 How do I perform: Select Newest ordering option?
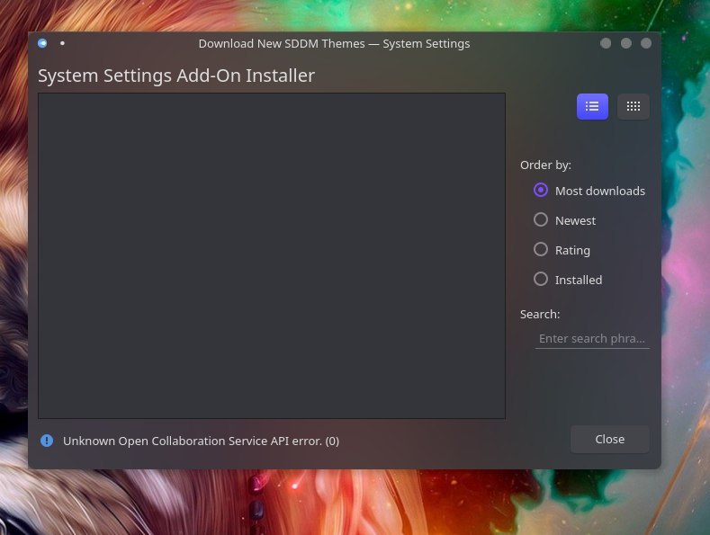tap(564, 220)
